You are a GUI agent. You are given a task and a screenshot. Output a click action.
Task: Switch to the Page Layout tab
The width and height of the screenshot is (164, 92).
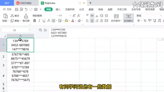[70, 9]
